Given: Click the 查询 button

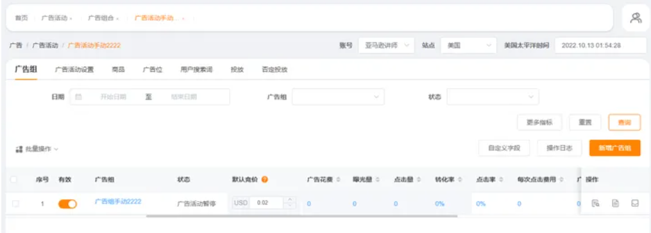Looking at the screenshot, I should [625, 122].
